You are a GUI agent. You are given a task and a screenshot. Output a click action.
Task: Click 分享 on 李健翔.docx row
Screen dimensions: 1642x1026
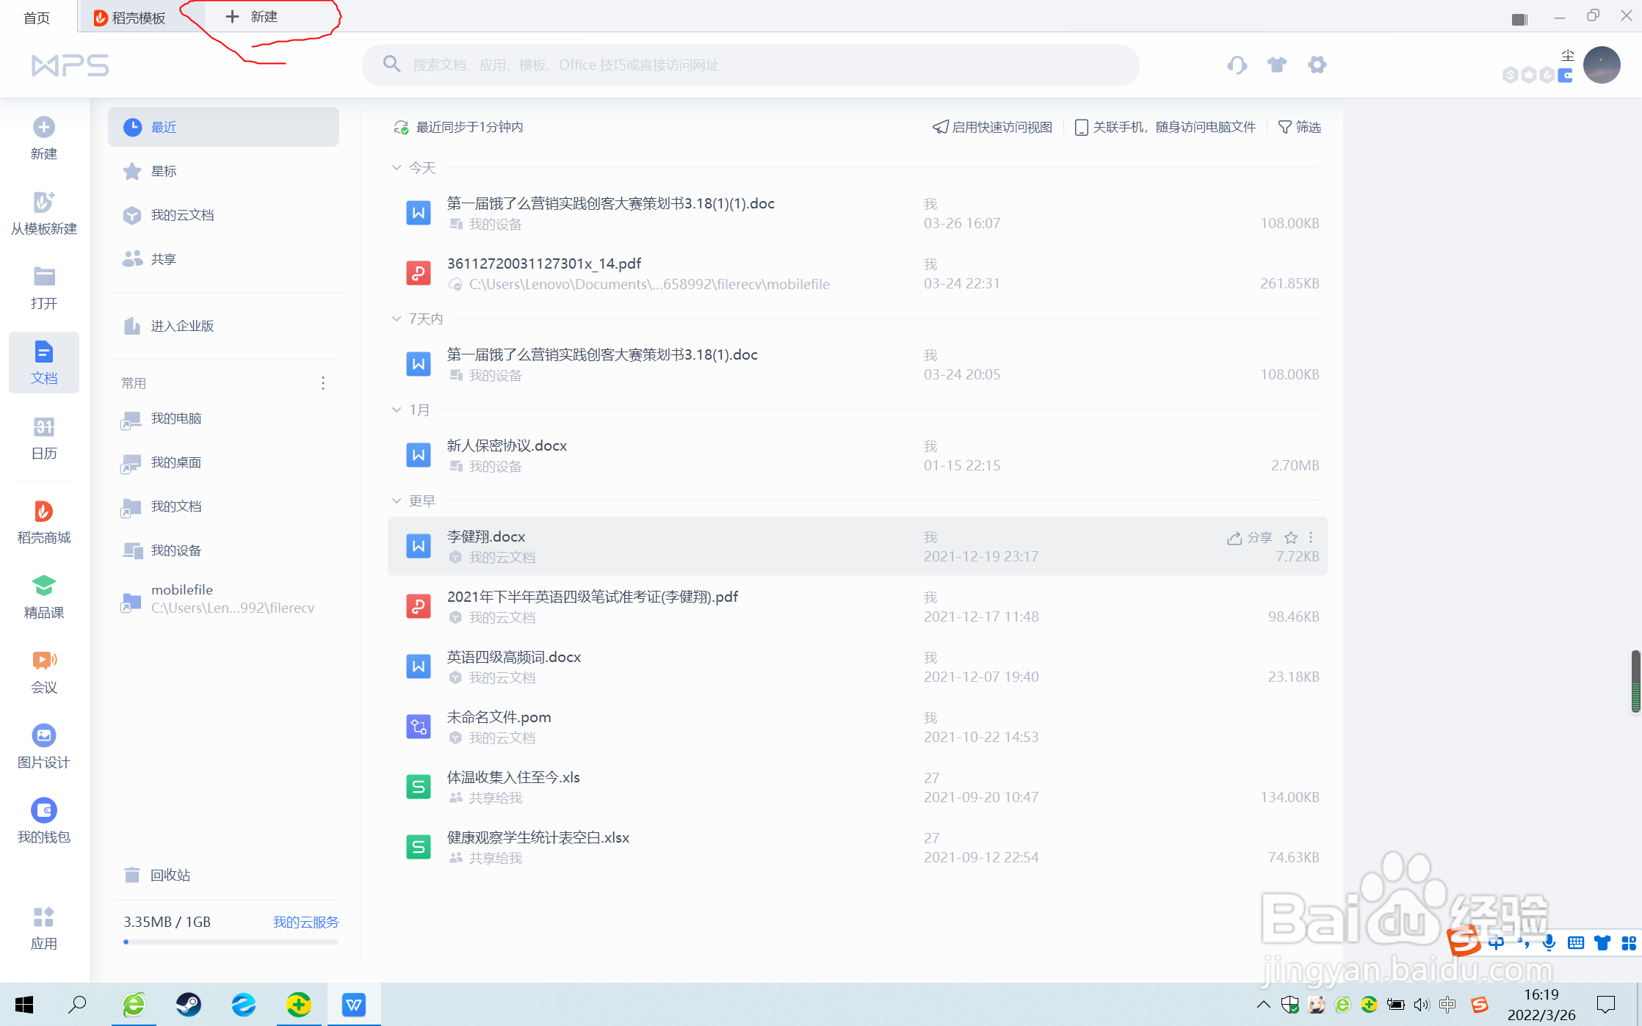[x=1249, y=538]
